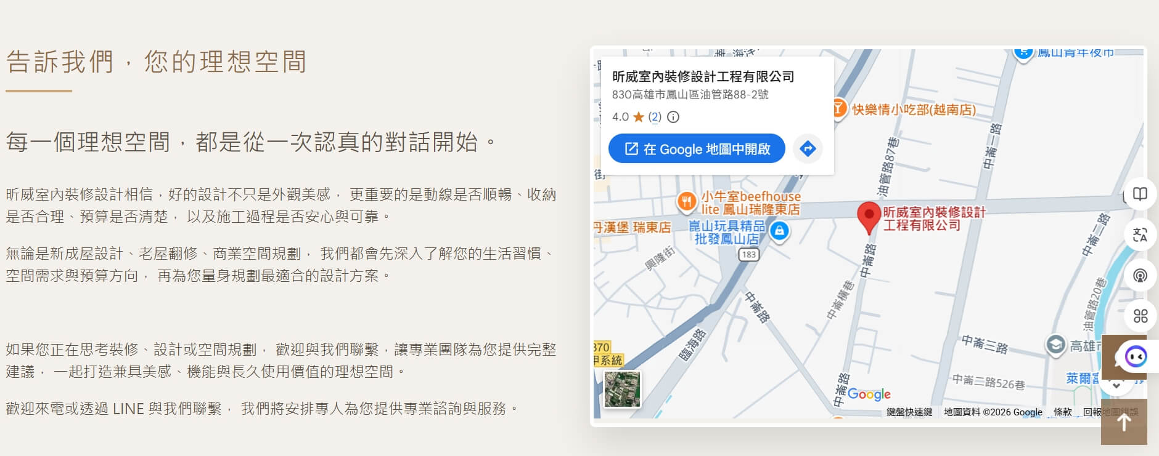This screenshot has height=456, width=1159.
Task: Open the four-square apps icon in side toolbar
Action: tap(1140, 316)
